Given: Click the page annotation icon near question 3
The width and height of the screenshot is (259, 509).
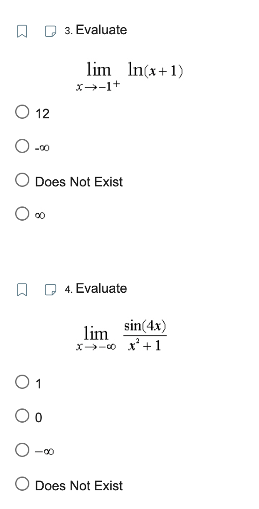Looking at the screenshot, I should click(51, 29).
